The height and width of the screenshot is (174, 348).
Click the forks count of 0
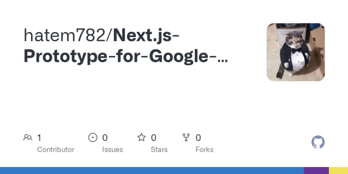pyautogui.click(x=198, y=138)
